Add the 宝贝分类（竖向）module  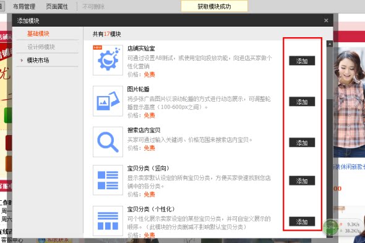coord(302,180)
